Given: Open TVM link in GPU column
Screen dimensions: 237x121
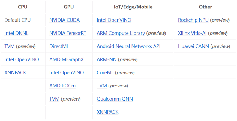Looking at the screenshot, I should pyautogui.click(x=55, y=99).
